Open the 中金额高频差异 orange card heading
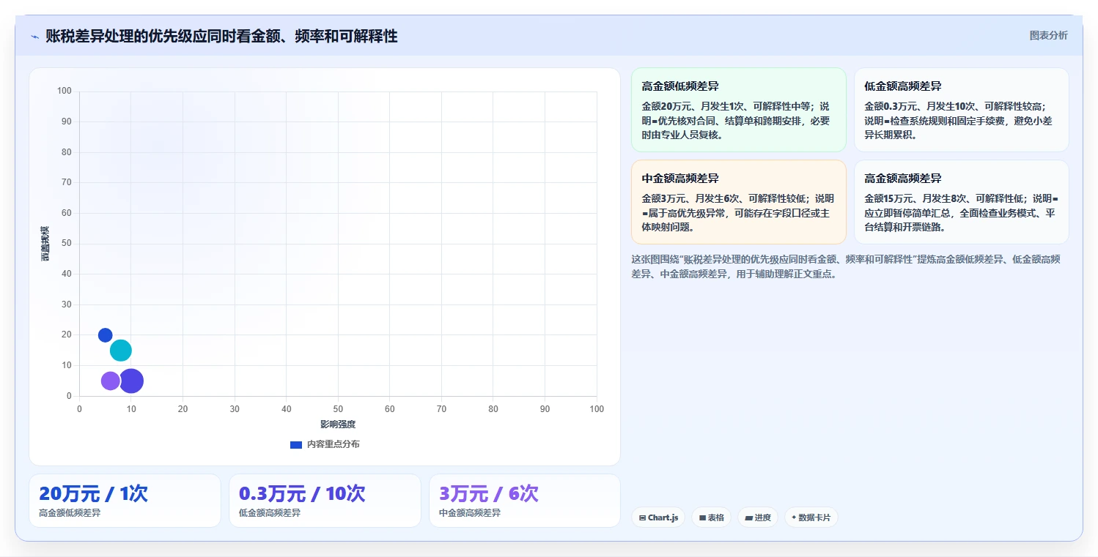Viewport: 1098px width, 557px height. point(680,179)
